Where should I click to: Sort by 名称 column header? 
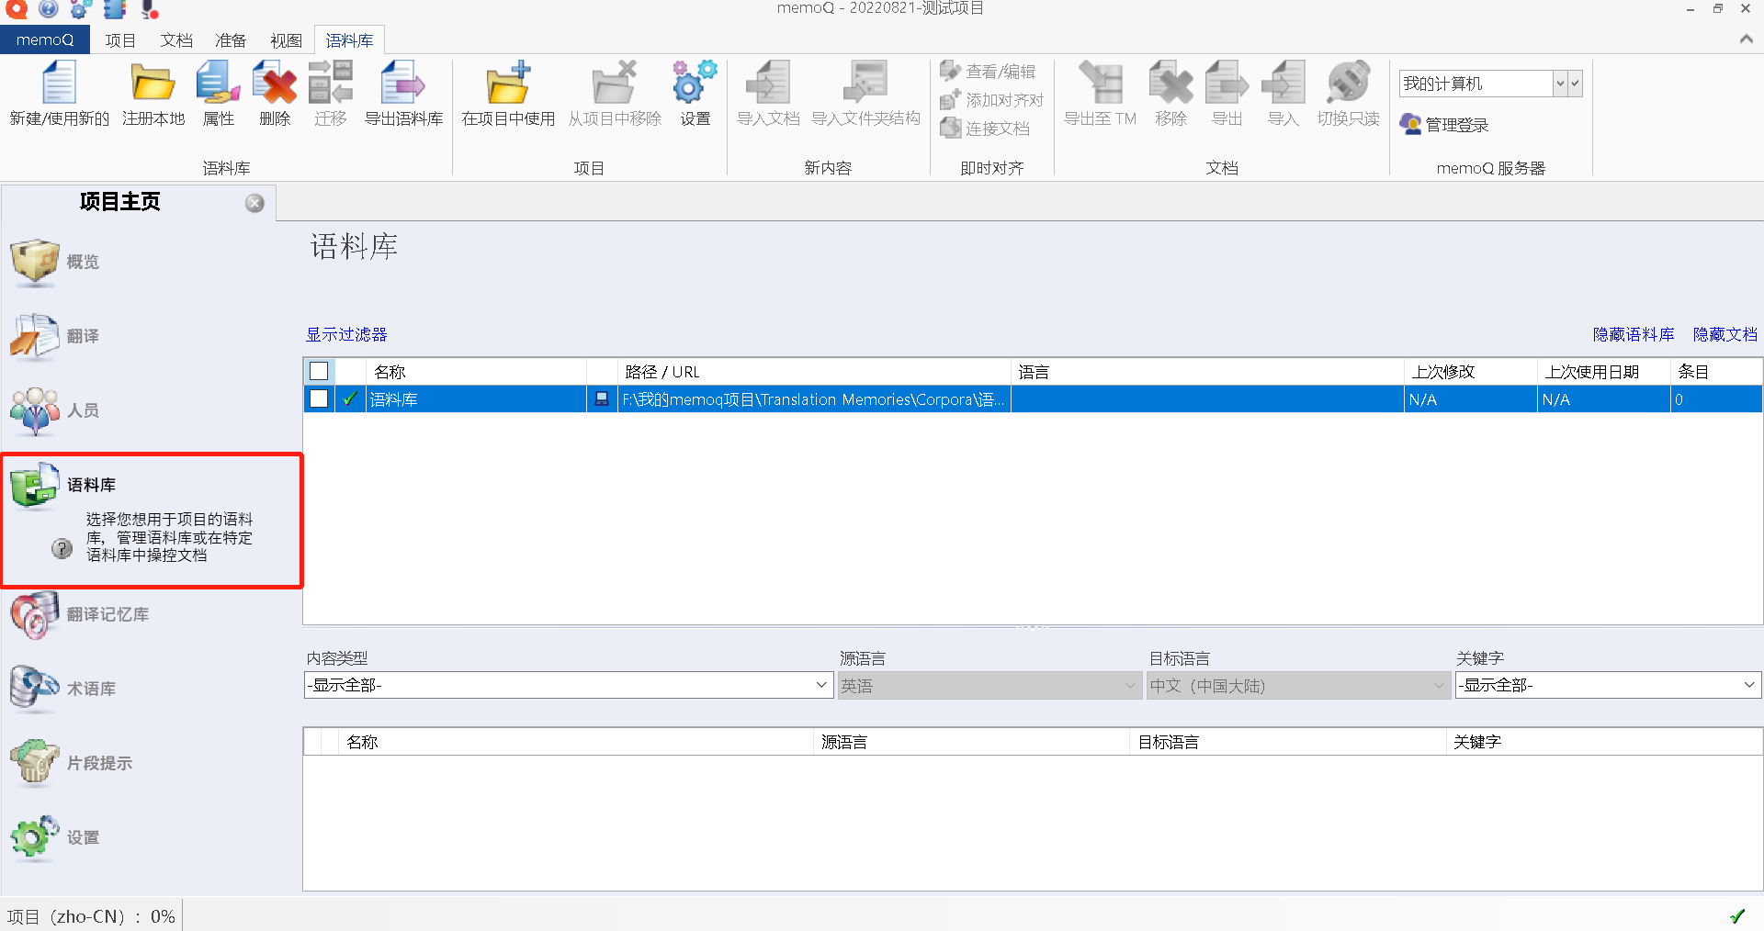(x=476, y=372)
